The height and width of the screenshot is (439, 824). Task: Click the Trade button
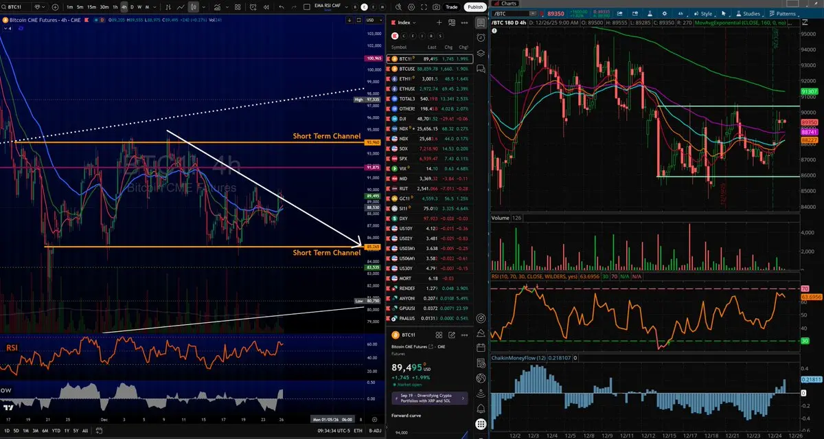451,7
